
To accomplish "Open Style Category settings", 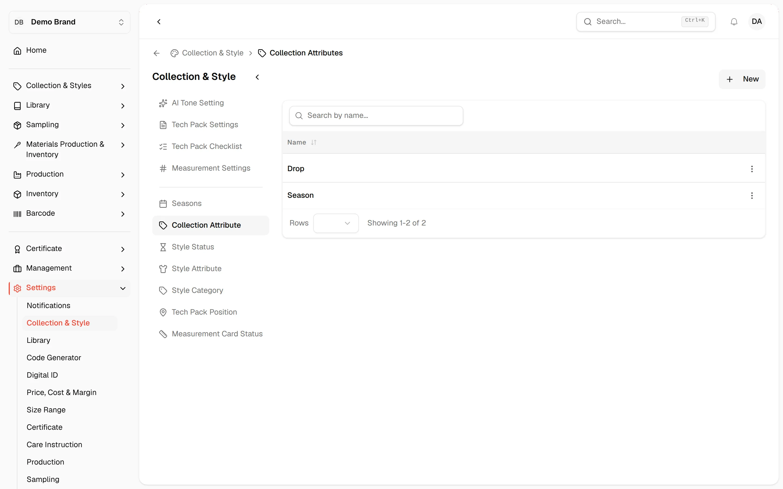I will tap(211, 290).
